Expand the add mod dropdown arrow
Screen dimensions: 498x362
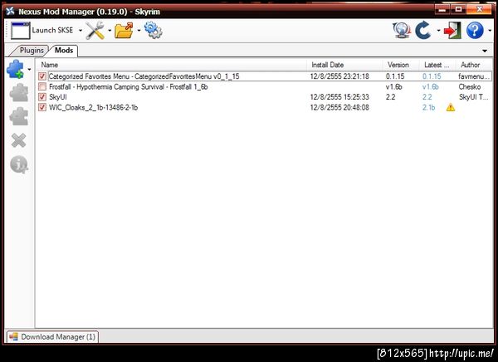pyautogui.click(x=29, y=69)
